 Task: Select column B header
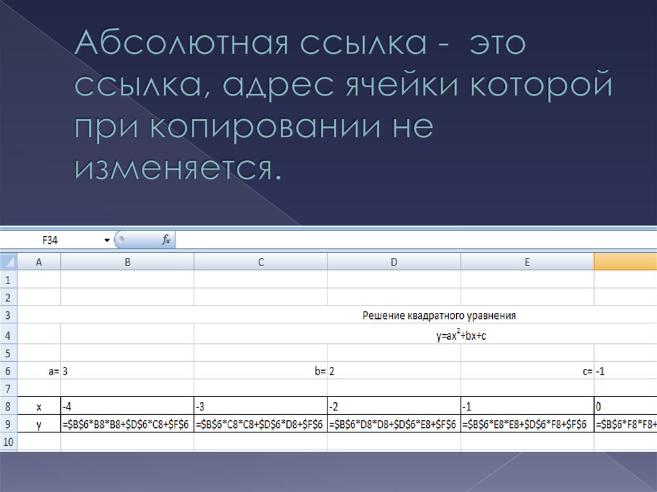(x=128, y=262)
